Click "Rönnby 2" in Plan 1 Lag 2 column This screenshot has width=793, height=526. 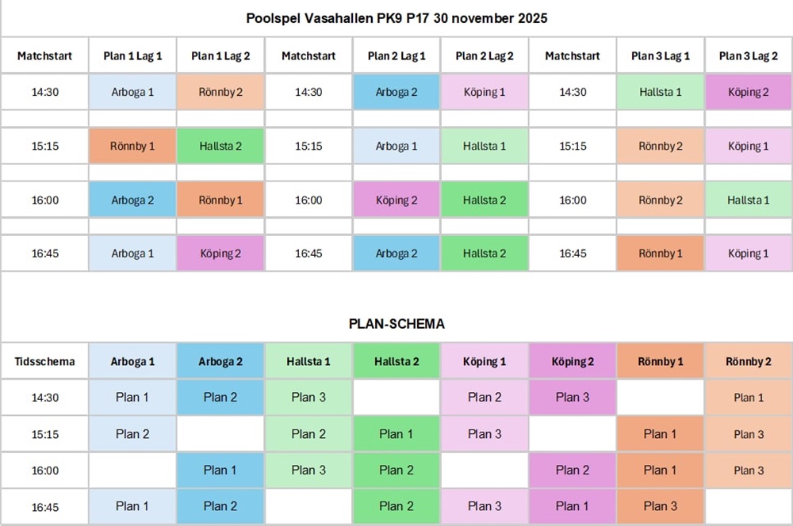tap(220, 92)
